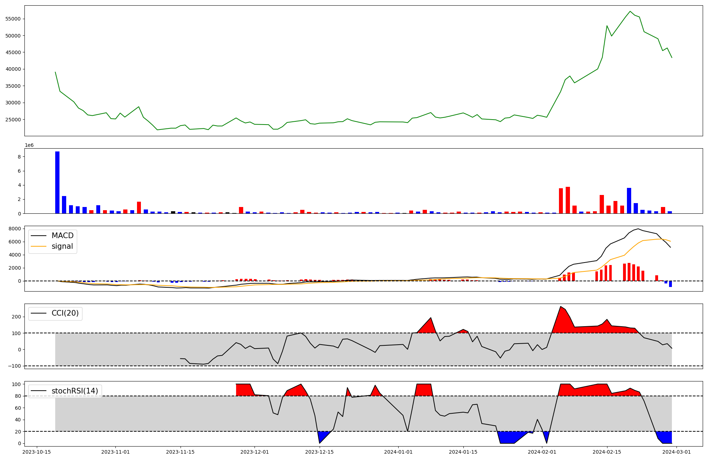Click the 2023-10-15 date label
Viewport: 708px width, 460px height.
(37, 452)
